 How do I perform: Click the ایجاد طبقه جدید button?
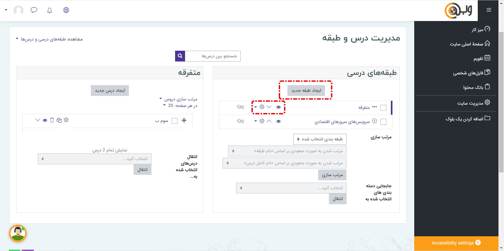(x=306, y=90)
